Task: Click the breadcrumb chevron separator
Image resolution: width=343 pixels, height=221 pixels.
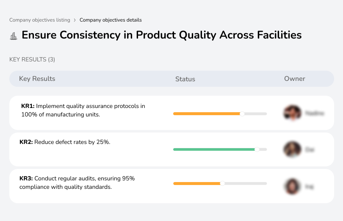Action: 75,20
